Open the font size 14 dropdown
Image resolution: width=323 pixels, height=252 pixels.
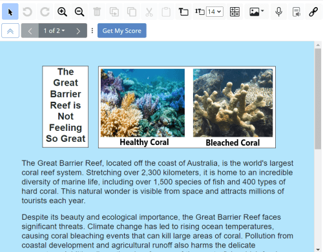[x=214, y=12]
